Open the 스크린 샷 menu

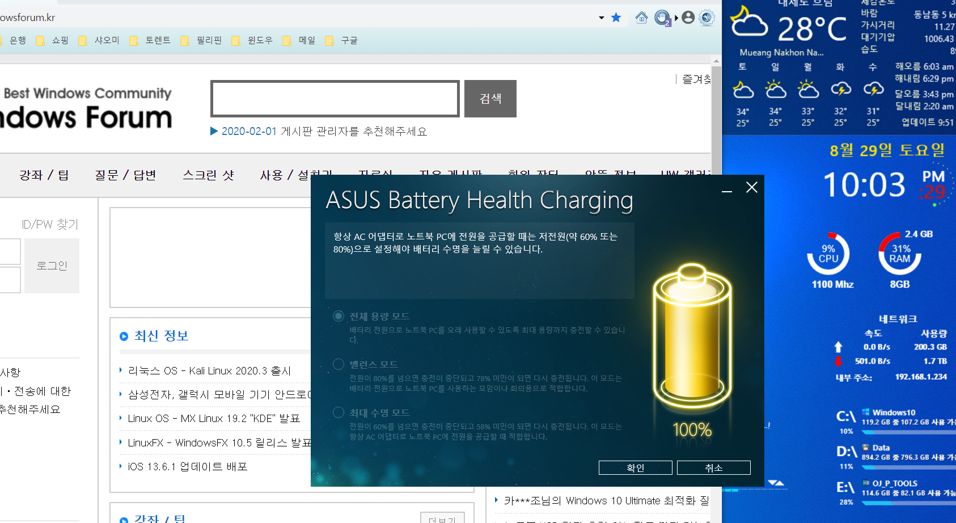pos(208,175)
